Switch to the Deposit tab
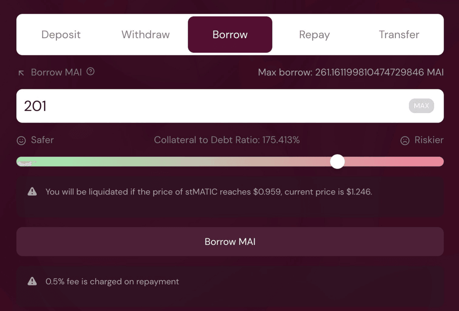 pyautogui.click(x=61, y=35)
